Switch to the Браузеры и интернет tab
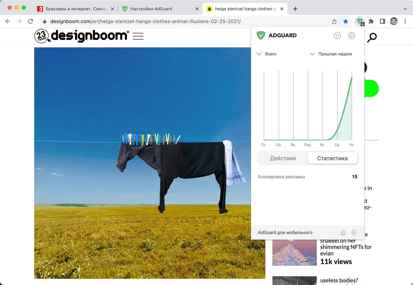 76,9
